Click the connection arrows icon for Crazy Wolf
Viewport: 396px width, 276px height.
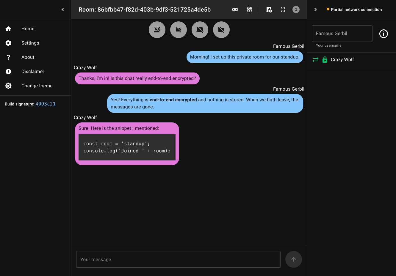[x=315, y=60]
